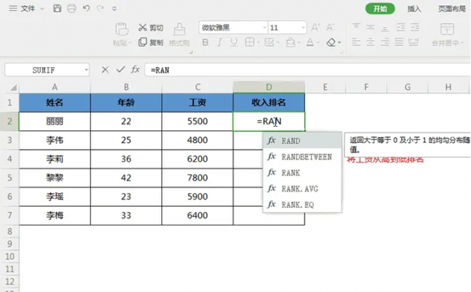The image size is (471, 292).
Task: Undo the last action
Action: [86, 8]
